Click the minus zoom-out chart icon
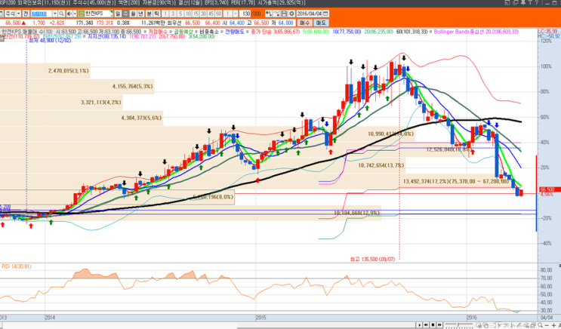This screenshot has height=329, width=561. 547,324
